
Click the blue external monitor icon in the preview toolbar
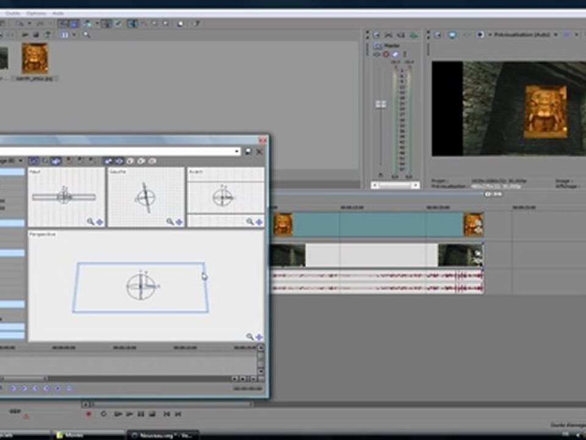tap(452, 35)
